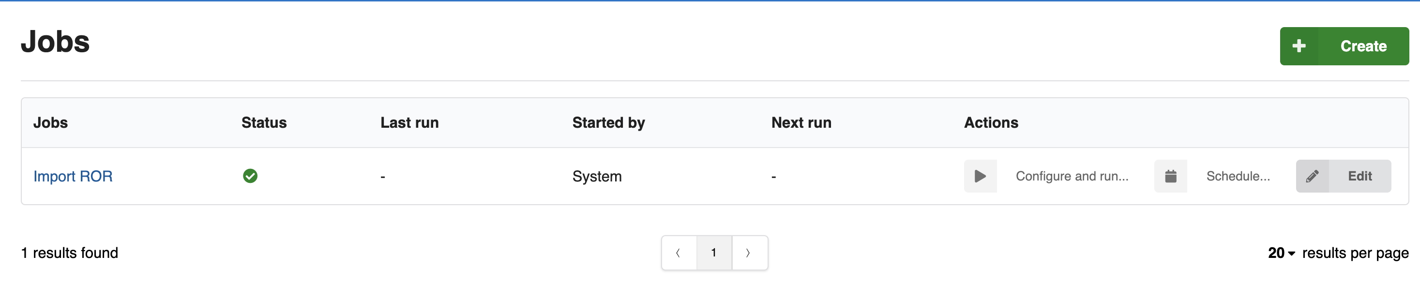The height and width of the screenshot is (300, 1420).
Task: Click the Jobs column header
Action: click(x=51, y=122)
